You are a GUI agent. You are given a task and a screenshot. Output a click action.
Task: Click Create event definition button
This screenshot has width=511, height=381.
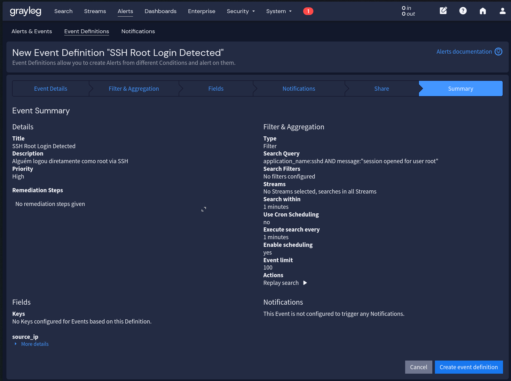pos(468,367)
